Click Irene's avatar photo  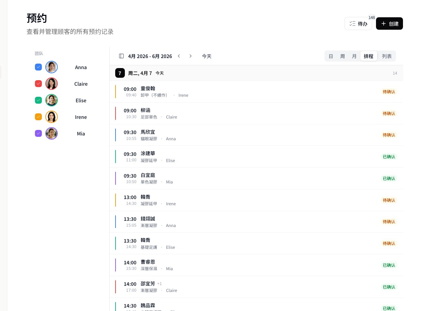pyautogui.click(x=52, y=117)
